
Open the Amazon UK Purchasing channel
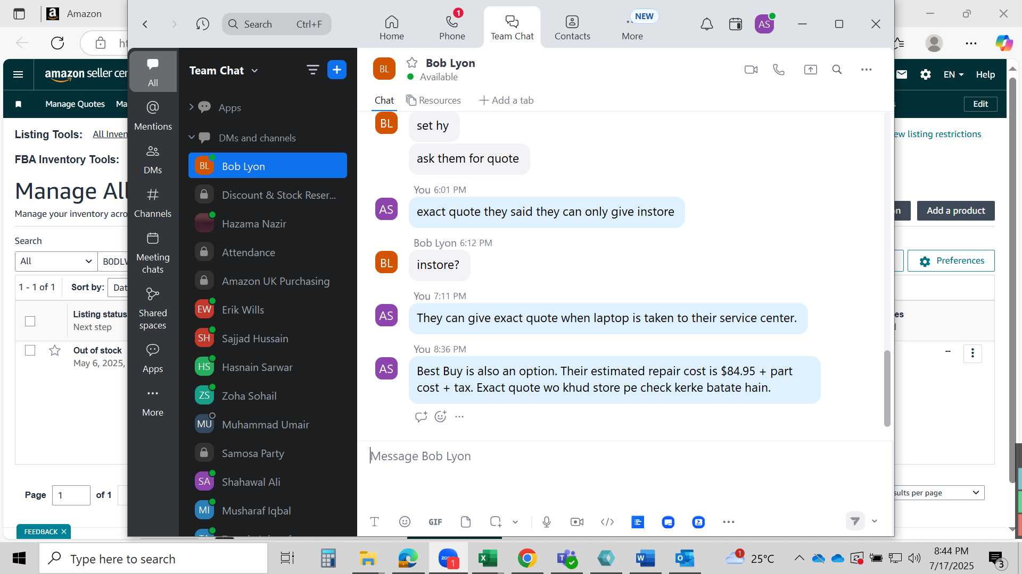click(x=268, y=281)
